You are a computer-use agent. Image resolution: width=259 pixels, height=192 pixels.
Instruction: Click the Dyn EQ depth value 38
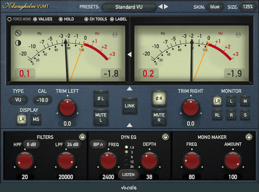149,177
